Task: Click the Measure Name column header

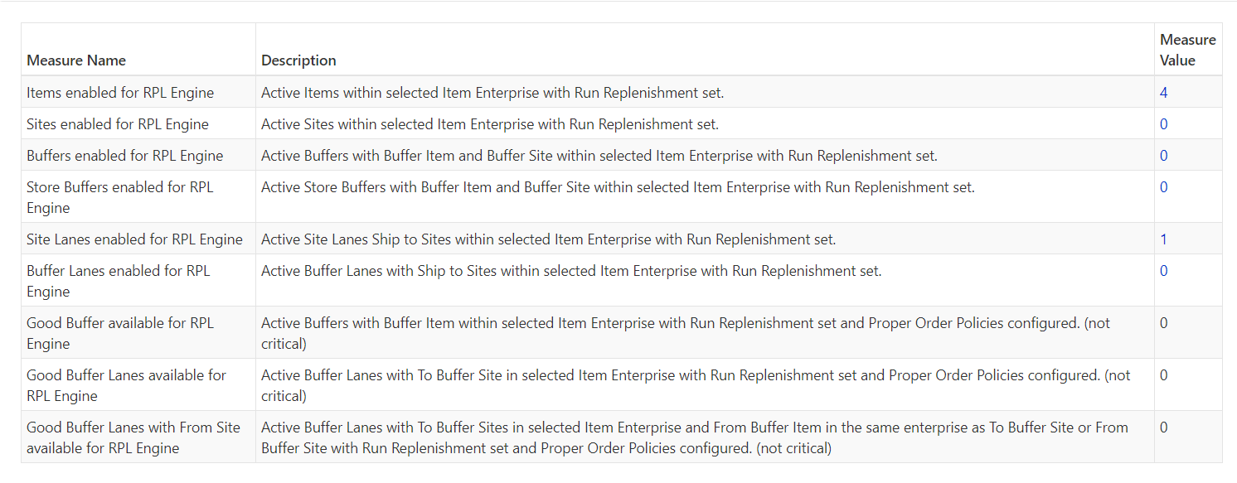Action: point(76,60)
